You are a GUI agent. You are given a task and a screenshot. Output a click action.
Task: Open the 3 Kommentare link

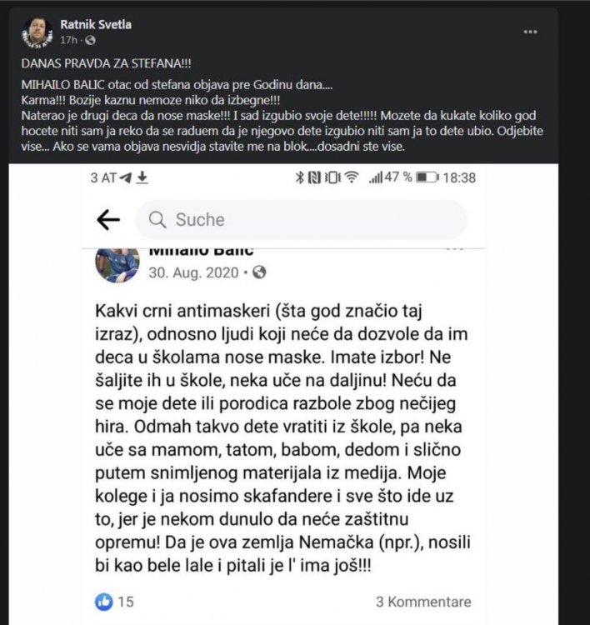423,602
